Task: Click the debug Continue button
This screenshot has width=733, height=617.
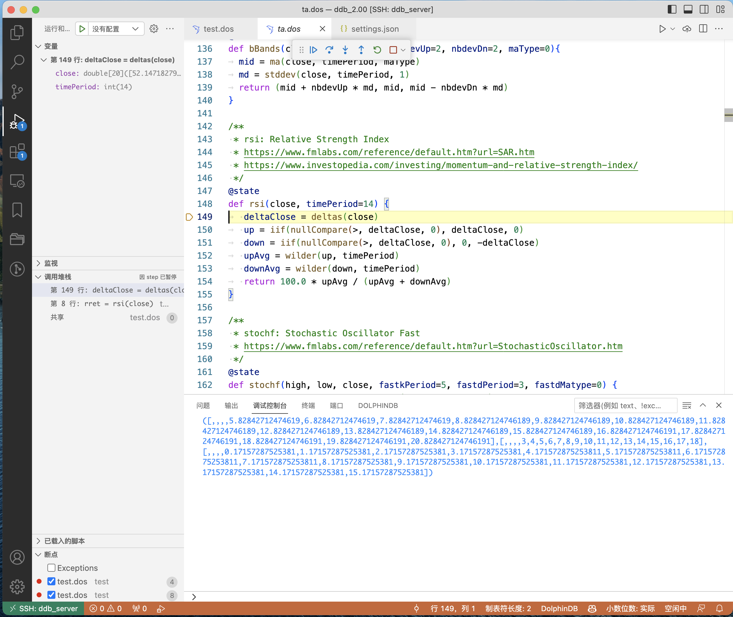Action: coord(313,50)
